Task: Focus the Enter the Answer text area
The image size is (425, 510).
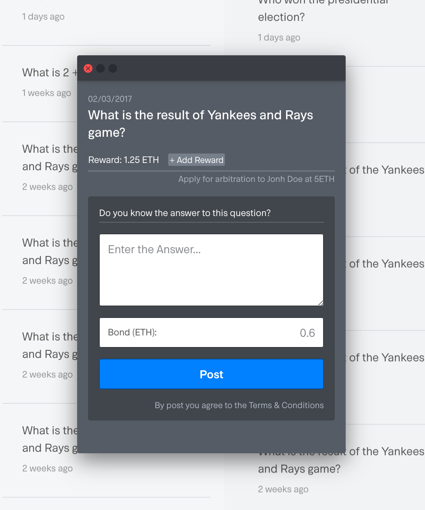Action: click(211, 270)
